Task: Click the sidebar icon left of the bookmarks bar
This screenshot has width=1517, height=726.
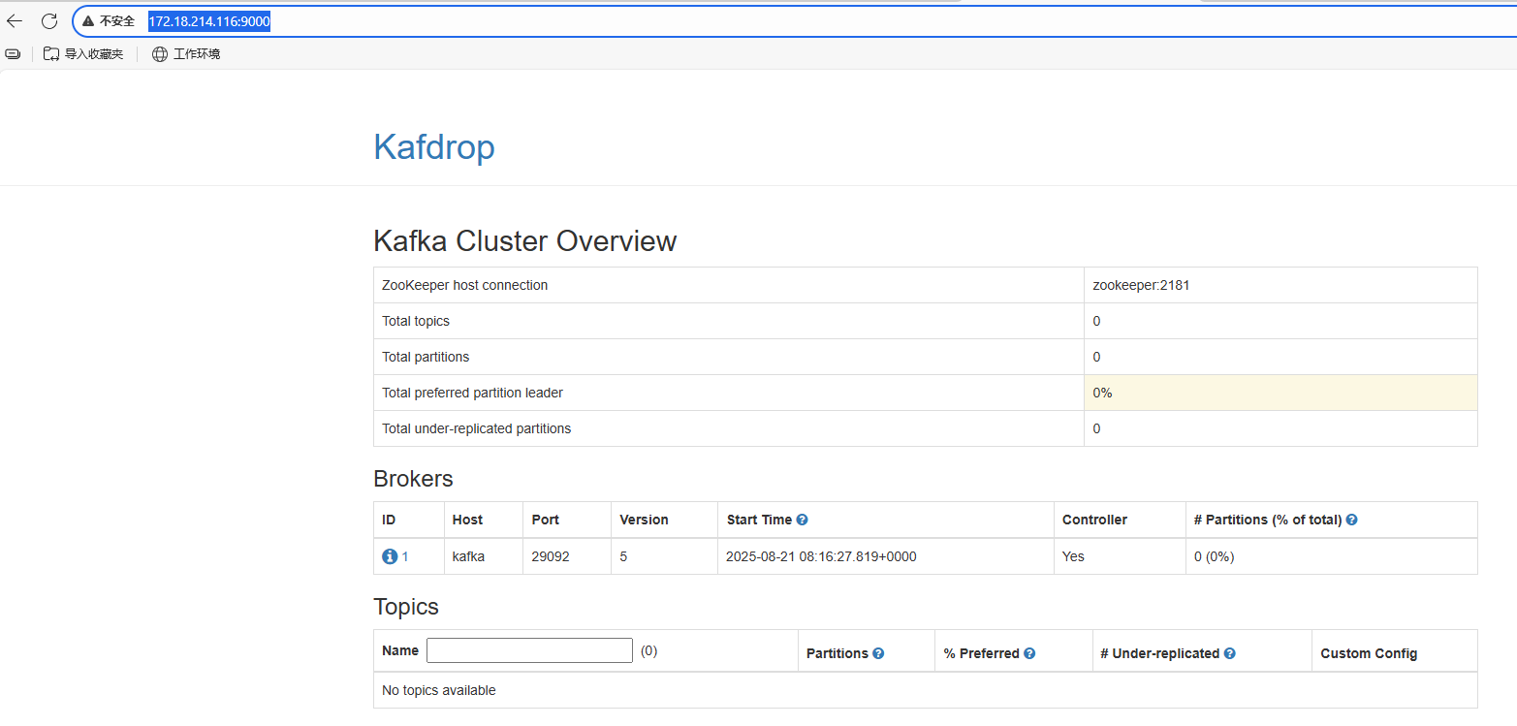Action: pyautogui.click(x=13, y=53)
